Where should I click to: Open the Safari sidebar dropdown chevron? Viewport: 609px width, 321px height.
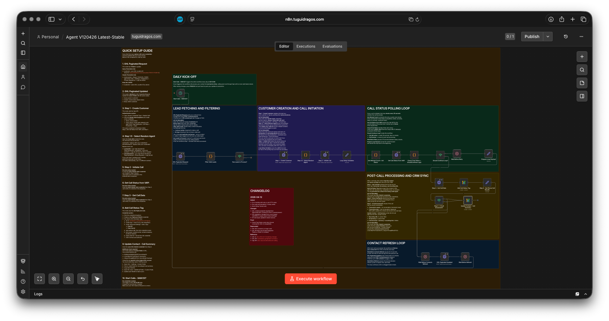click(60, 19)
